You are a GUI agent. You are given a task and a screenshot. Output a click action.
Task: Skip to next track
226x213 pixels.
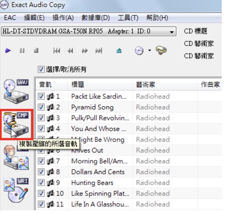tap(99, 51)
